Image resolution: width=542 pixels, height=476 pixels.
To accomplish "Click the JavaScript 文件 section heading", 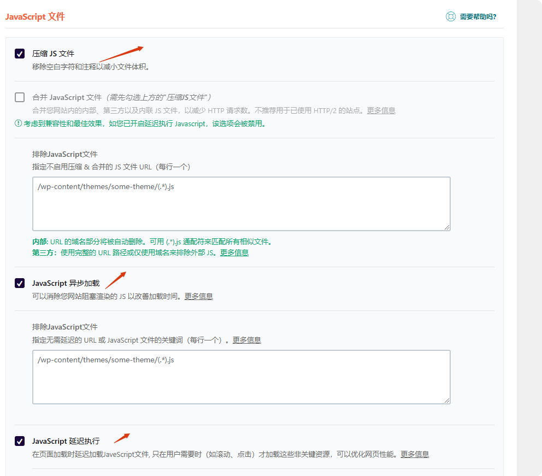I will pos(35,16).
